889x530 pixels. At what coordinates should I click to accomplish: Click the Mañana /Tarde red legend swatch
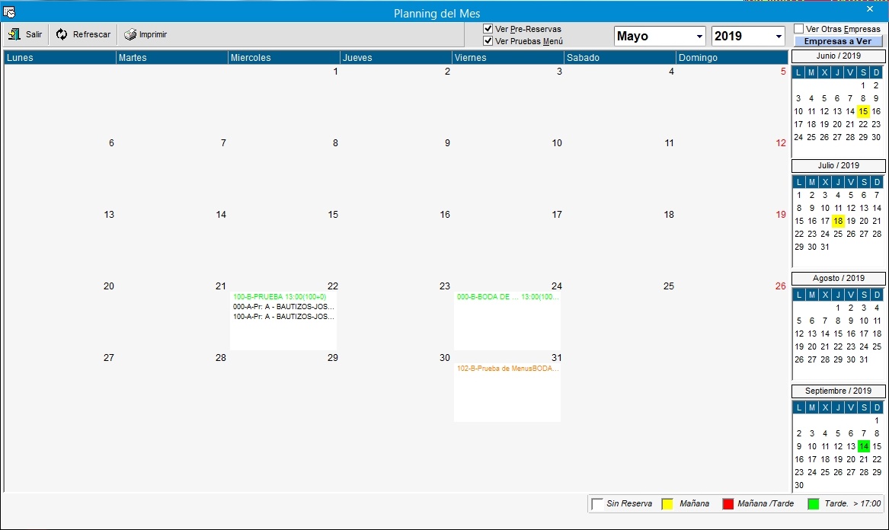click(x=728, y=504)
